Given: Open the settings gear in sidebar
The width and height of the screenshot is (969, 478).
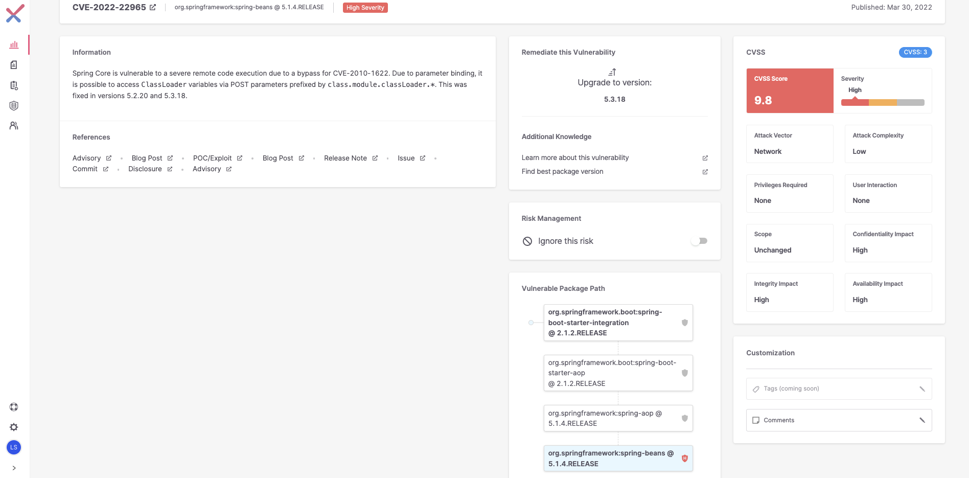Looking at the screenshot, I should pyautogui.click(x=14, y=427).
